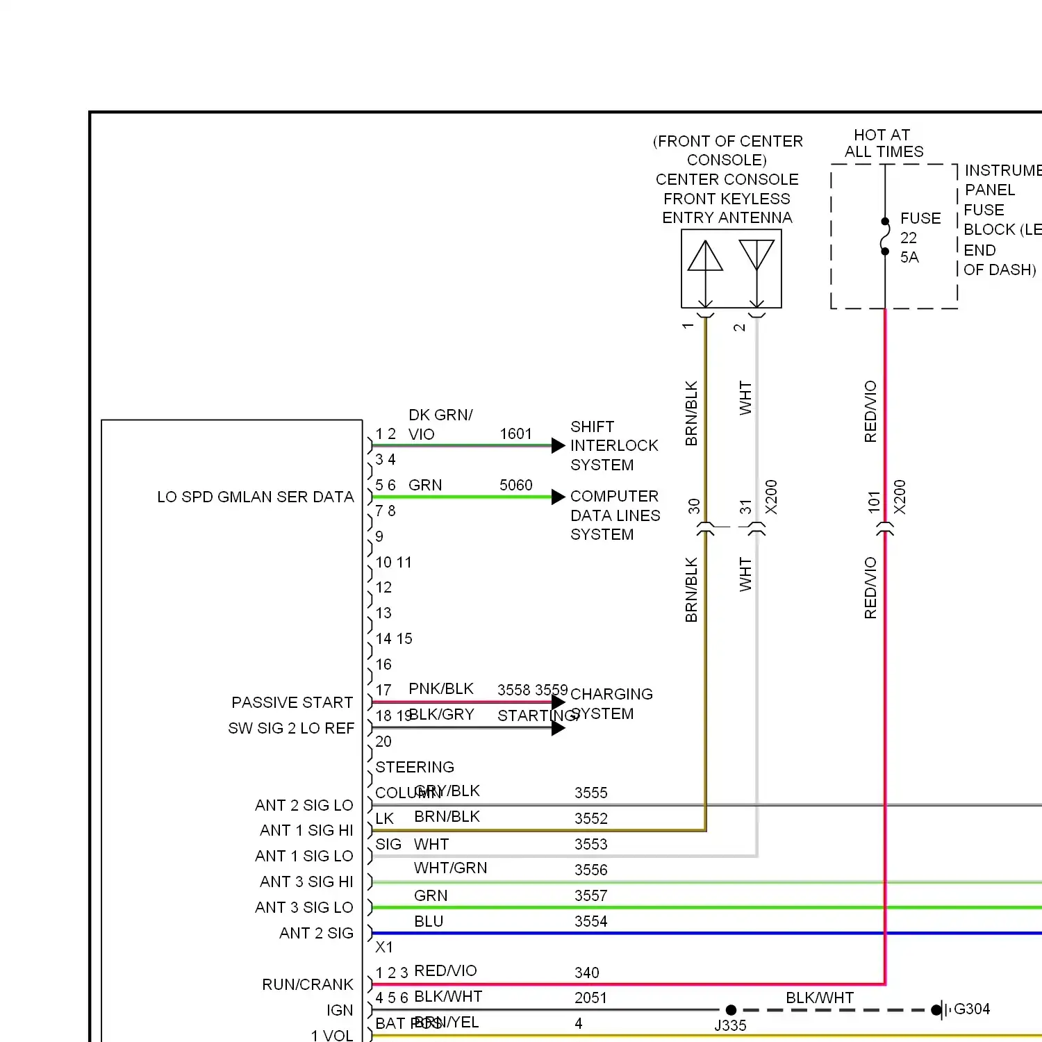Click the RED/VIO label on circuit 340
This screenshot has height=1042, width=1042.
click(x=445, y=970)
